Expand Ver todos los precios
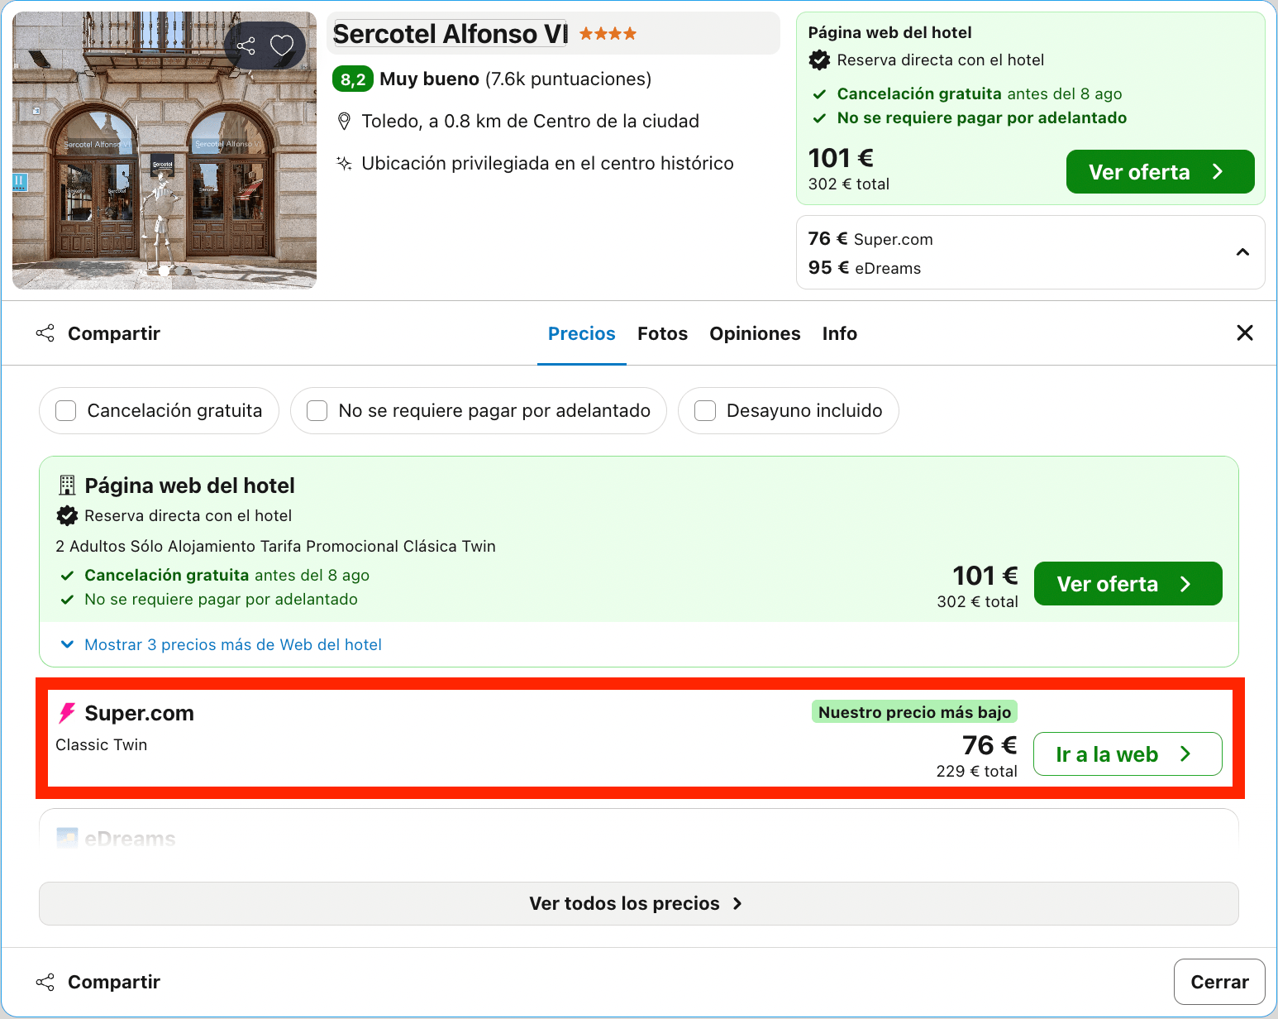This screenshot has width=1278, height=1019. click(x=638, y=903)
